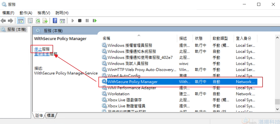
Task: Click the list scrollbar up arrow
Action: 277,38
